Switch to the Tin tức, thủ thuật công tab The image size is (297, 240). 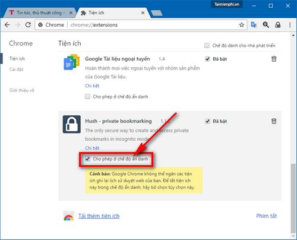coord(39,13)
